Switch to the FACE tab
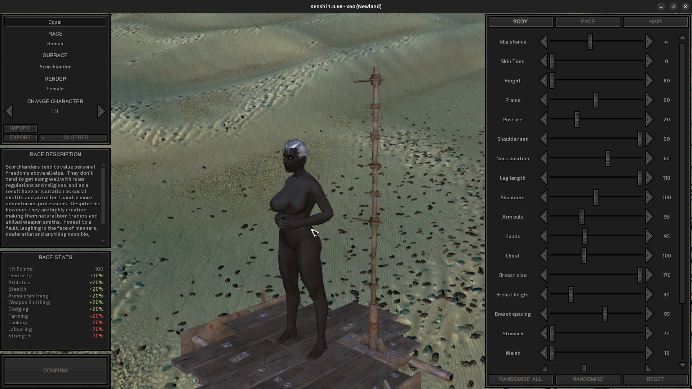This screenshot has height=389, width=692. coord(588,22)
